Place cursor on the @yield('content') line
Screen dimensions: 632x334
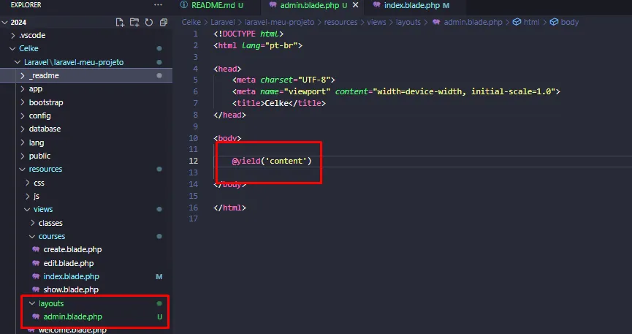coord(272,161)
